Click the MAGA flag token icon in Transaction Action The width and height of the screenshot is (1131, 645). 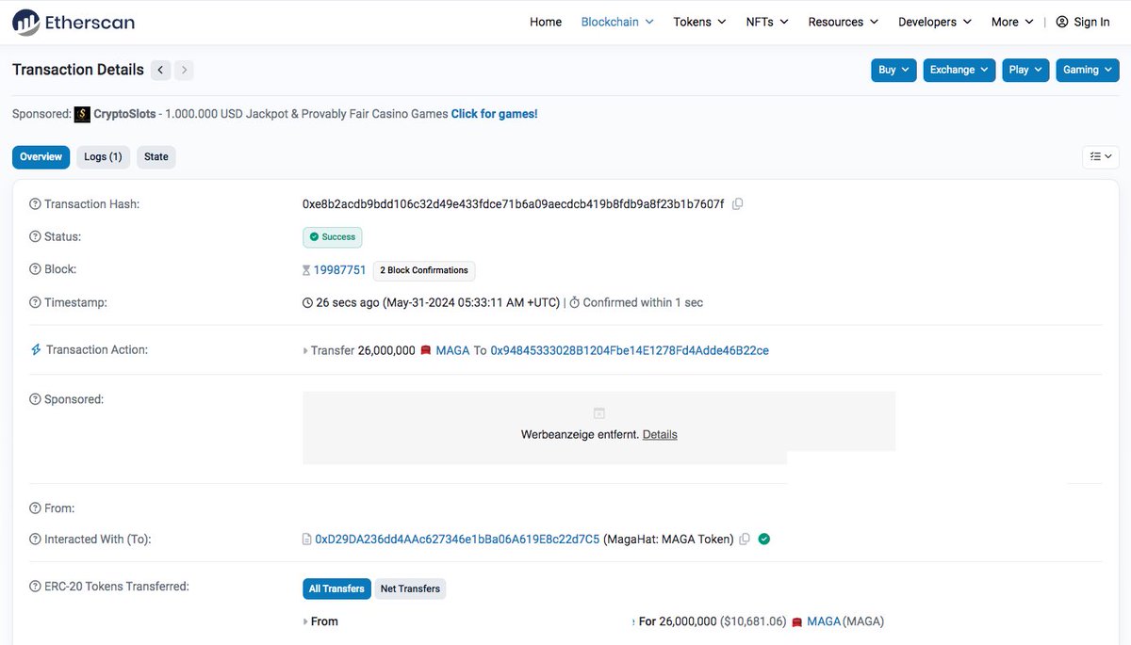425,349
